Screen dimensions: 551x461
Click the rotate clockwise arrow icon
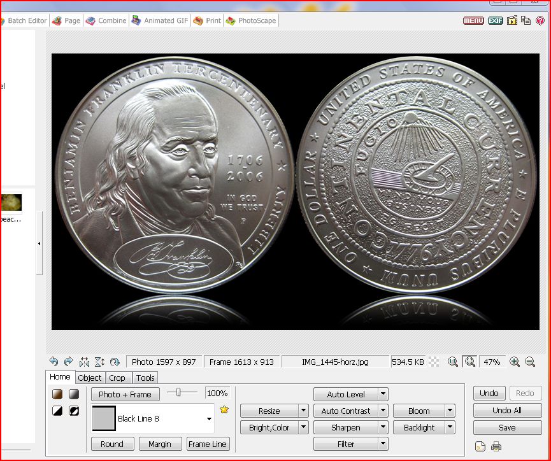[68, 362]
